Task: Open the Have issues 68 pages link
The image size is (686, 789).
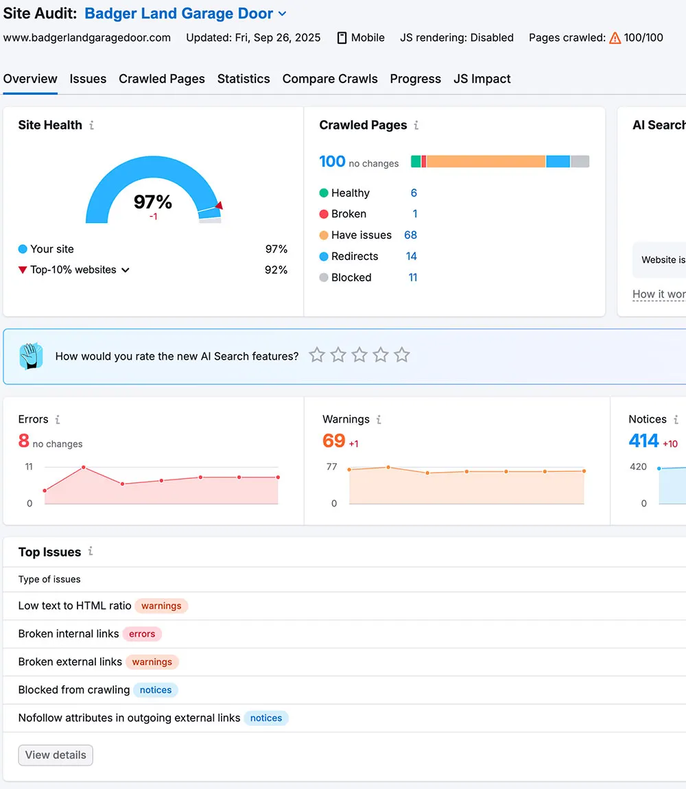Action: [410, 235]
